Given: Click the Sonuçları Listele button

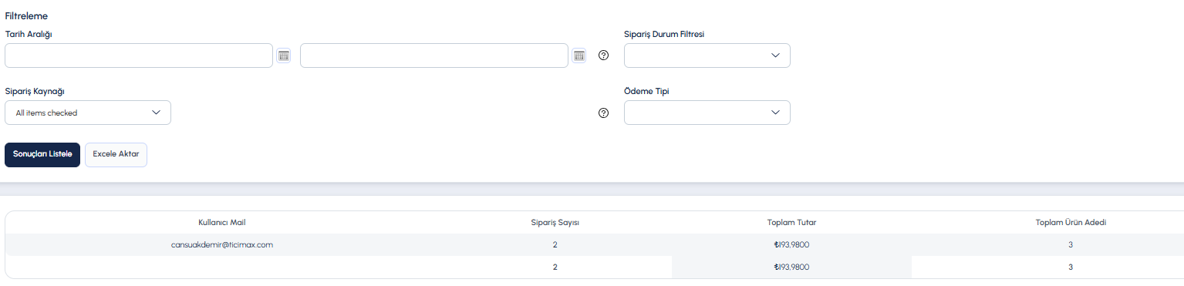Looking at the screenshot, I should click(x=42, y=154).
